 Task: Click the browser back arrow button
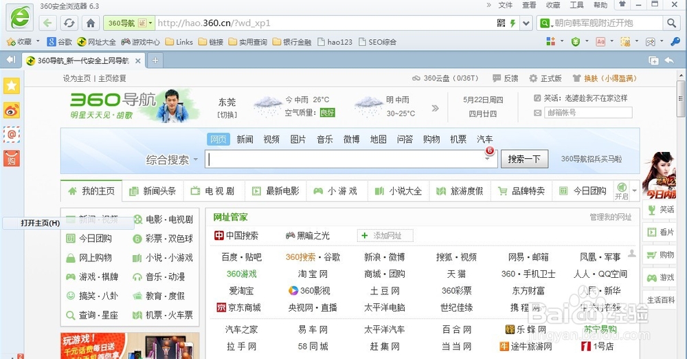(x=48, y=23)
